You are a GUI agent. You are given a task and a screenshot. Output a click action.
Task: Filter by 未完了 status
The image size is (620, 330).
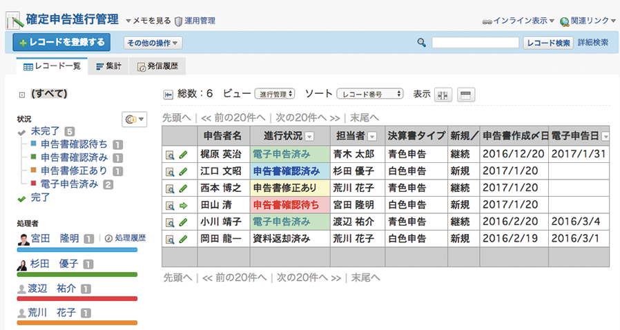coord(45,130)
